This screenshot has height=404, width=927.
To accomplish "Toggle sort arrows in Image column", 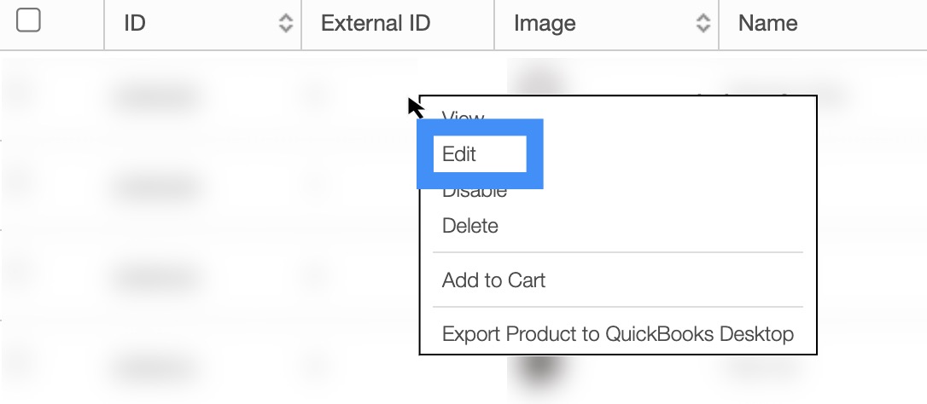I will point(703,24).
